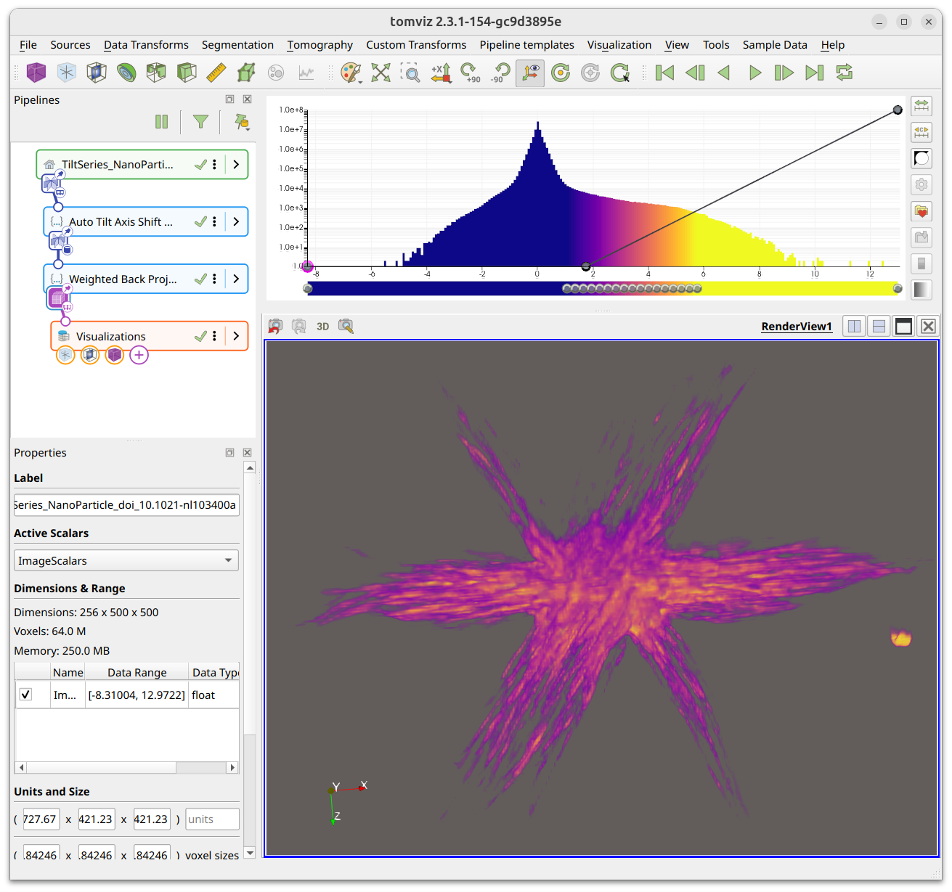The height and width of the screenshot is (892, 952).
Task: Step back to the previous frame
Action: coord(695,73)
